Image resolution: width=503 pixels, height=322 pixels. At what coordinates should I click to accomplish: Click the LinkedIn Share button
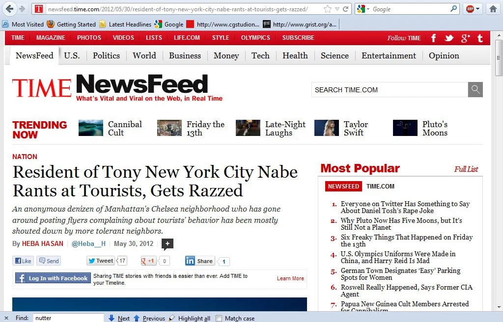[x=199, y=261]
